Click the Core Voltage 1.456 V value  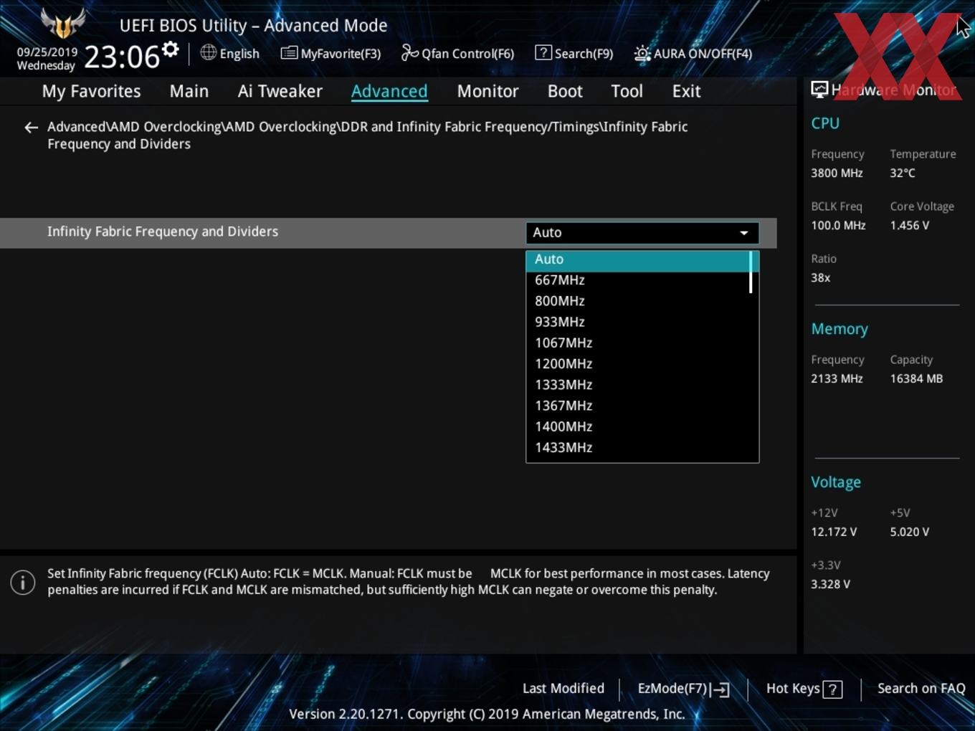tap(909, 226)
